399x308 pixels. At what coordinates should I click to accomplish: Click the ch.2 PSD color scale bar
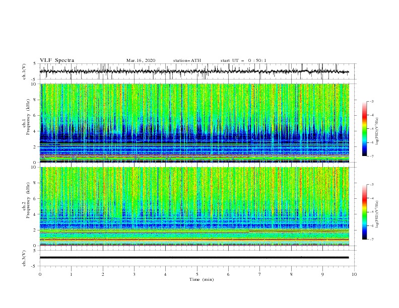tap(364, 212)
